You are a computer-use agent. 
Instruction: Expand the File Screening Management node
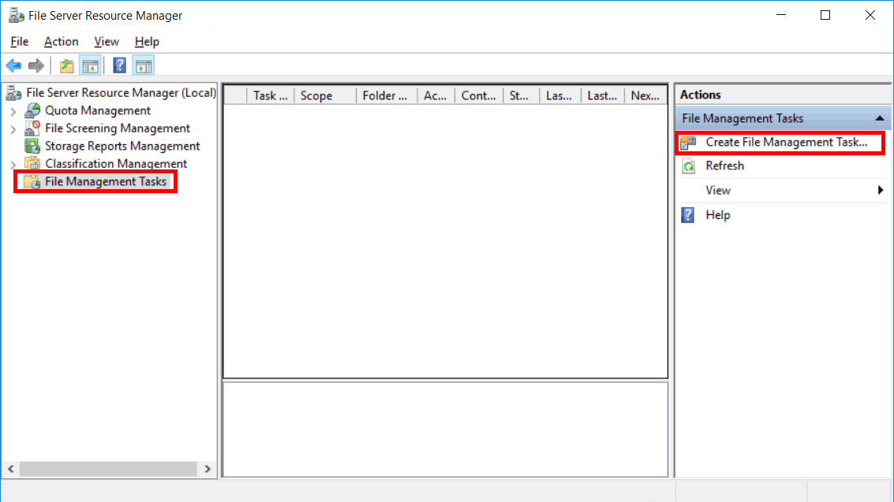tap(14, 128)
